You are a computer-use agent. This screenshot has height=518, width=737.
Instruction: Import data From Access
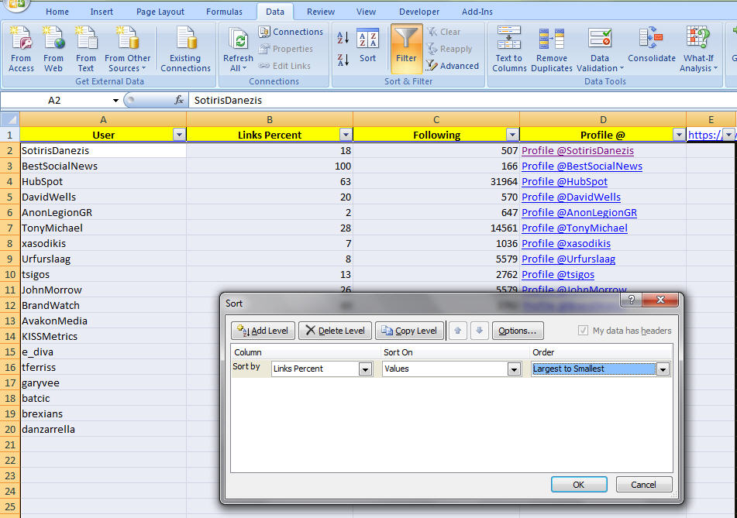21,50
